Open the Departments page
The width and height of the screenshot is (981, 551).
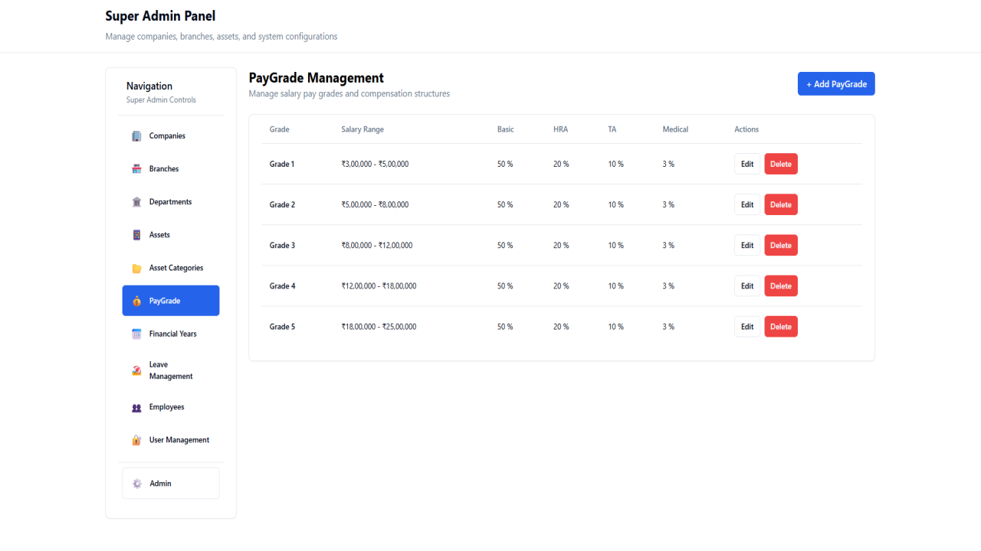(x=171, y=202)
